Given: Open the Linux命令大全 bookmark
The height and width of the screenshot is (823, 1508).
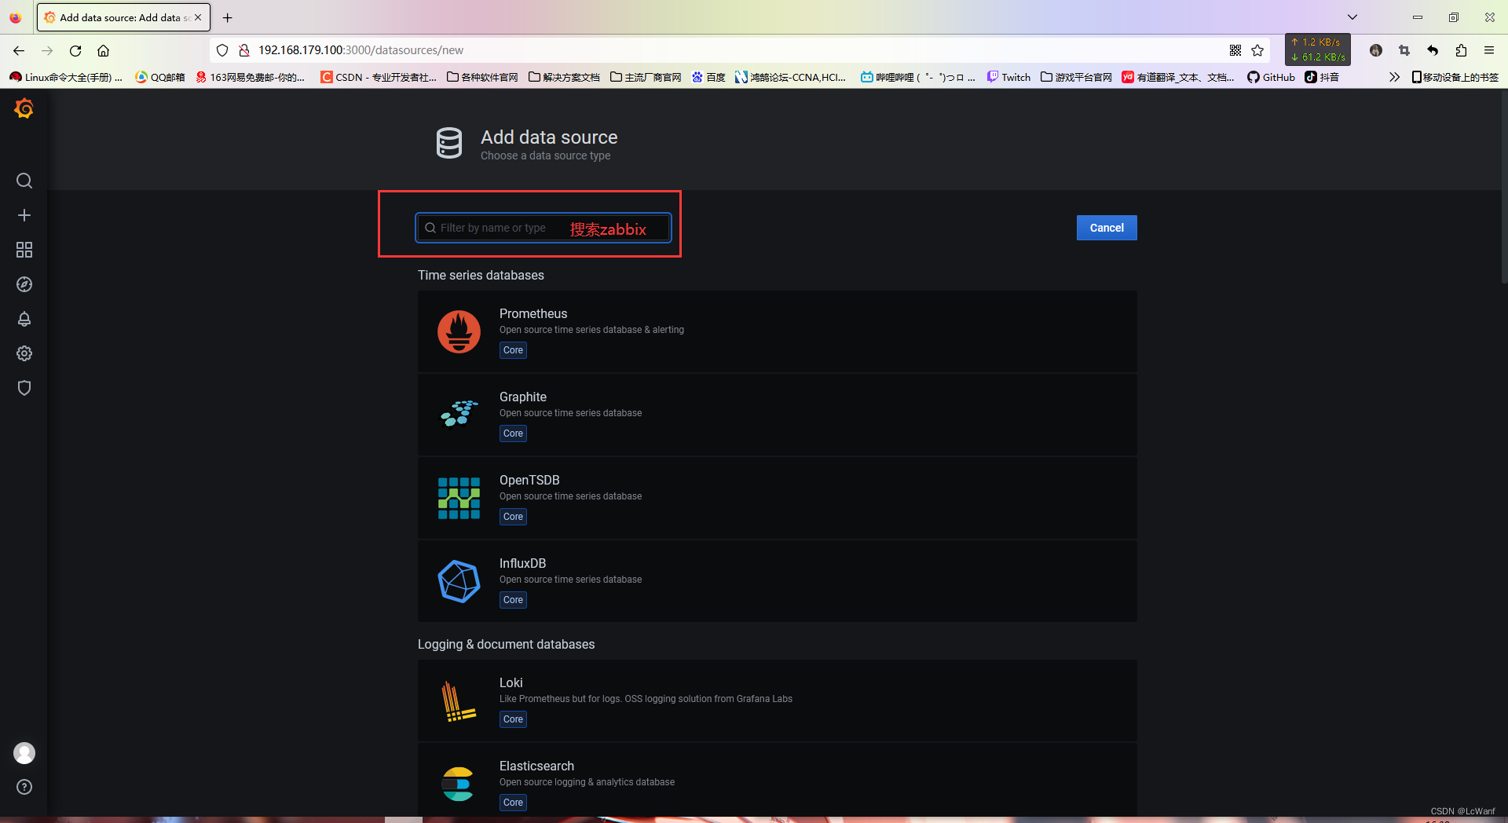Looking at the screenshot, I should pos(67,77).
